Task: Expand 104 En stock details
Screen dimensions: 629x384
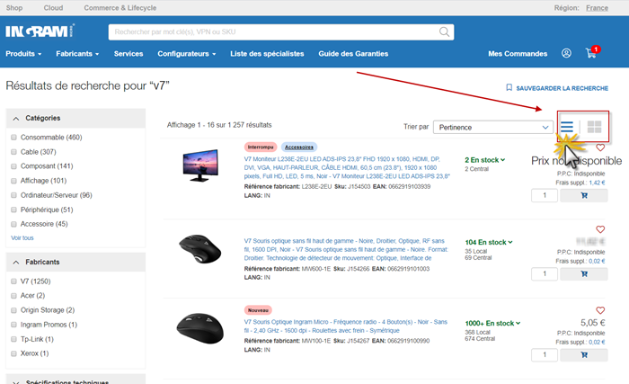Action: tap(489, 242)
